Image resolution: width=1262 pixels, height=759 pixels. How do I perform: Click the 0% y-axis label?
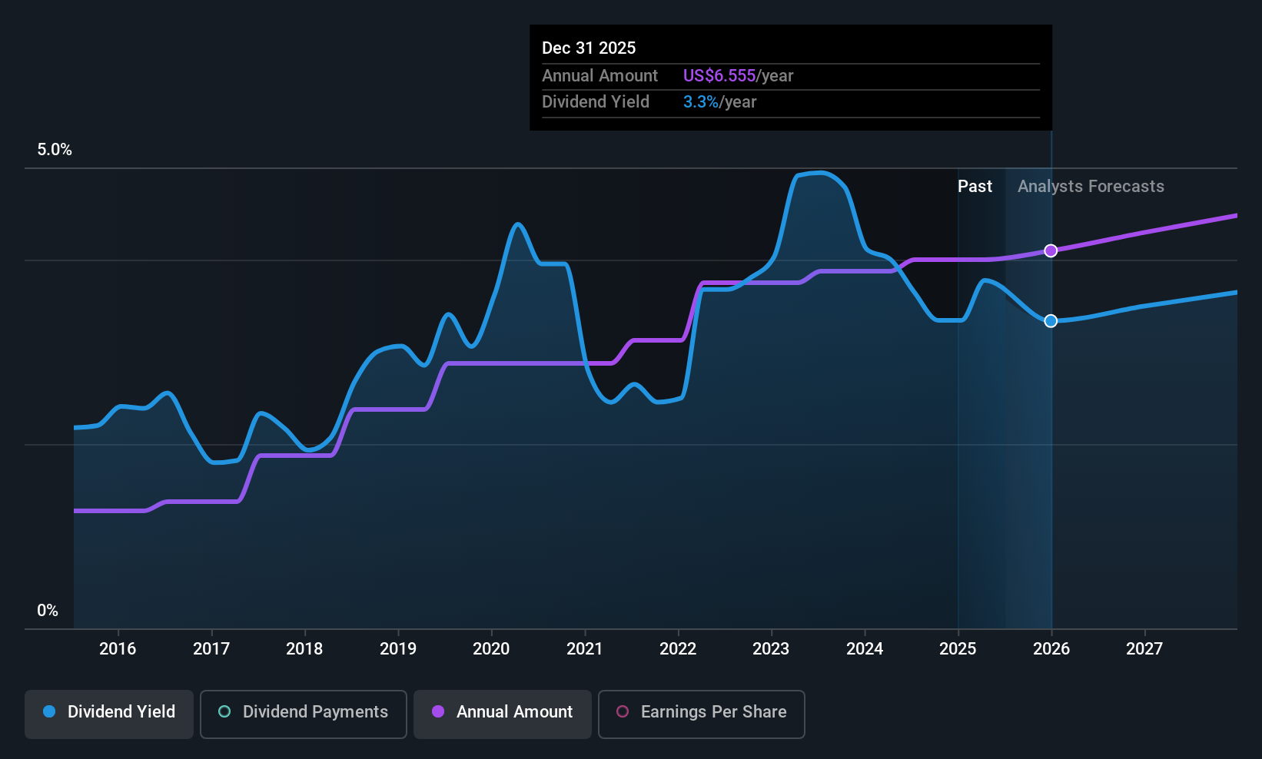[x=48, y=611]
